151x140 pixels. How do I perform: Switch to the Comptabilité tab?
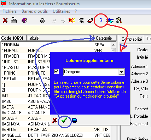pos(132,39)
